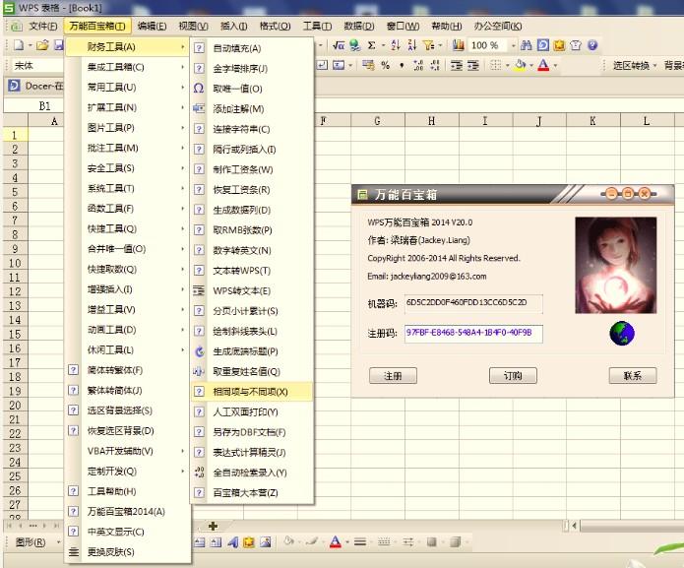Select 人工双面打印(Y) menu entry
684x568 pixels.
pos(252,411)
